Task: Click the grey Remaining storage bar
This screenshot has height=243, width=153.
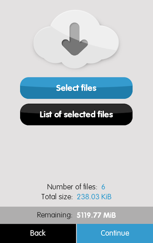Action: 76,215
